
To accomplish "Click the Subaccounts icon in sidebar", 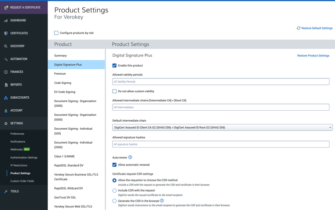I will [6, 98].
